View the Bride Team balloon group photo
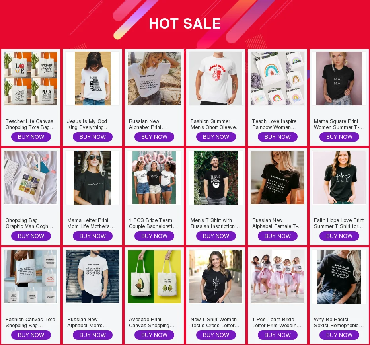This screenshot has height=345, width=370. [154, 178]
